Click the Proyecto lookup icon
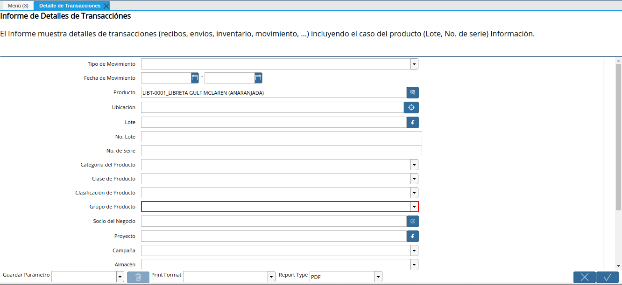 pyautogui.click(x=412, y=236)
